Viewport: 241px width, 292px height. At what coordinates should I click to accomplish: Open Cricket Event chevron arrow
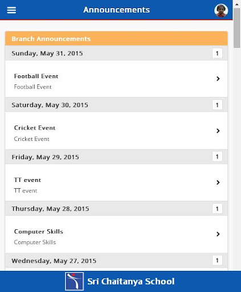[218, 131]
